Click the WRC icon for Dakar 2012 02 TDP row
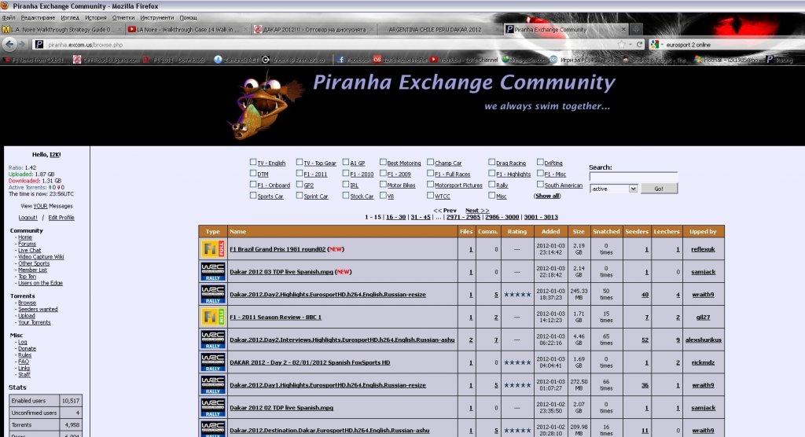 tap(212, 408)
